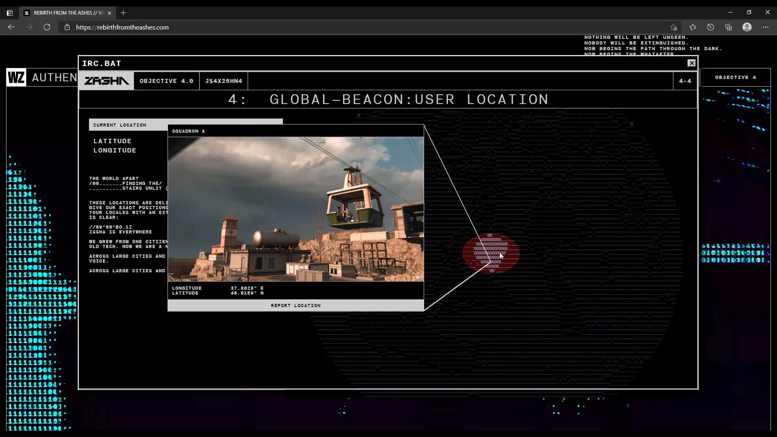Click the IRC.BAT window title
Image resolution: width=777 pixels, height=437 pixels.
(x=102, y=64)
